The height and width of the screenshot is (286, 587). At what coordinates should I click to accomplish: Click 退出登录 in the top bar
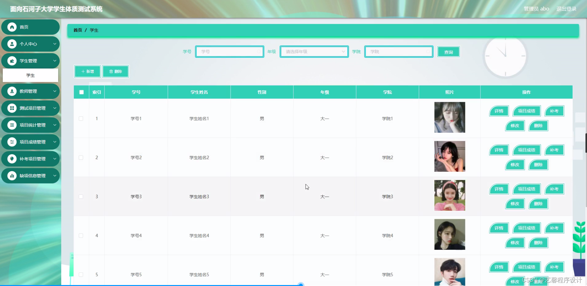[x=566, y=9]
